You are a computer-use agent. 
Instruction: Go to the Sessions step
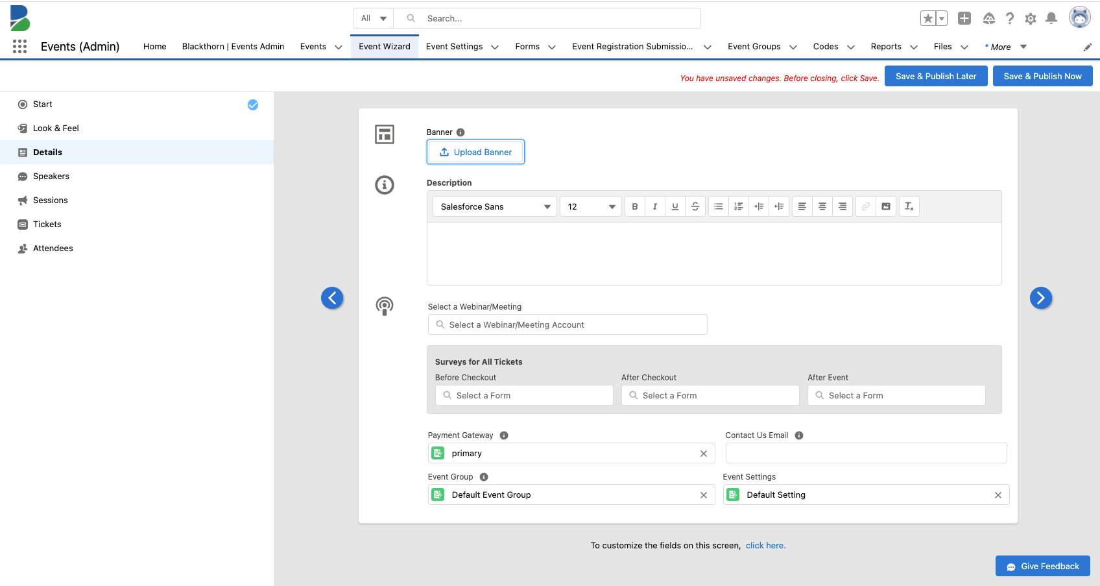coord(137,201)
